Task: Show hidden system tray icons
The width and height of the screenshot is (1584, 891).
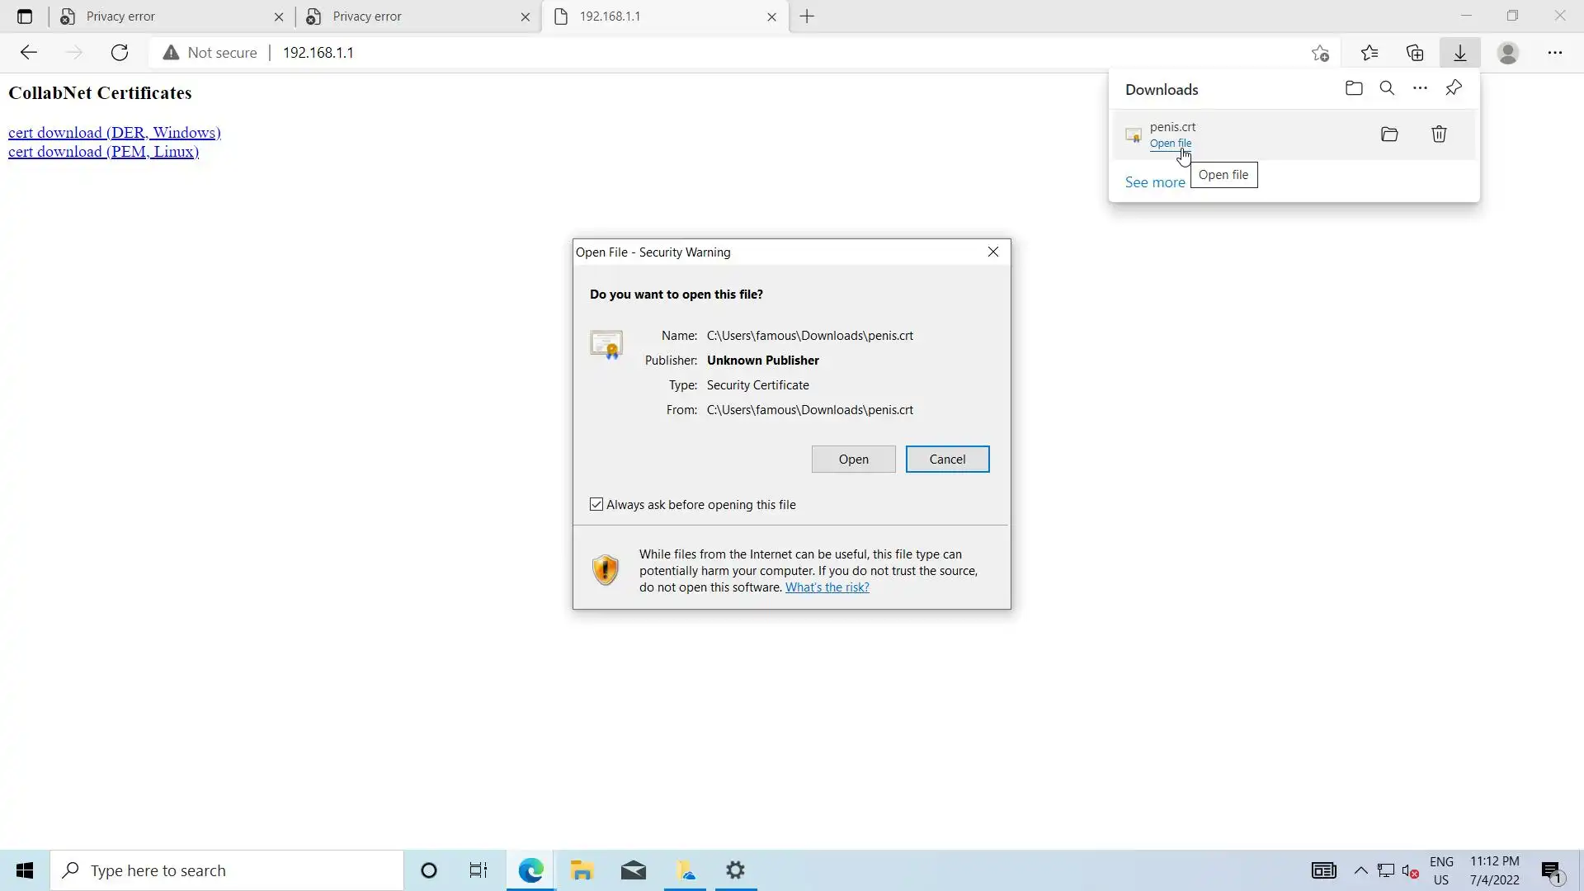Action: [1360, 870]
